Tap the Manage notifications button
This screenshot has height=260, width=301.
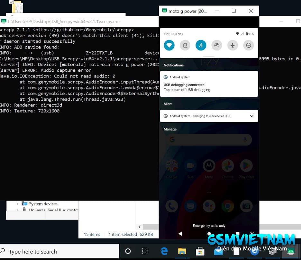[170, 129]
